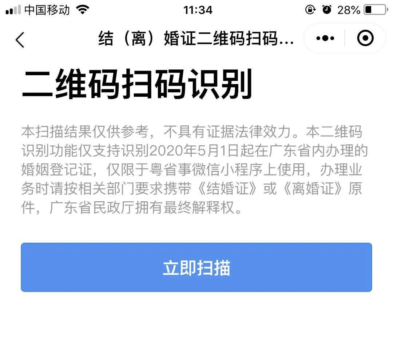Start scanning with the 立即扫描 button
Screen dimensions: 393x359
tap(196, 267)
